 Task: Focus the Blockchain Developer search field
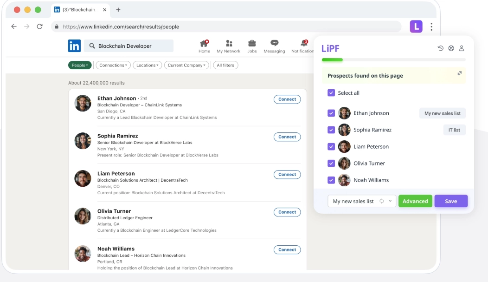click(x=129, y=46)
